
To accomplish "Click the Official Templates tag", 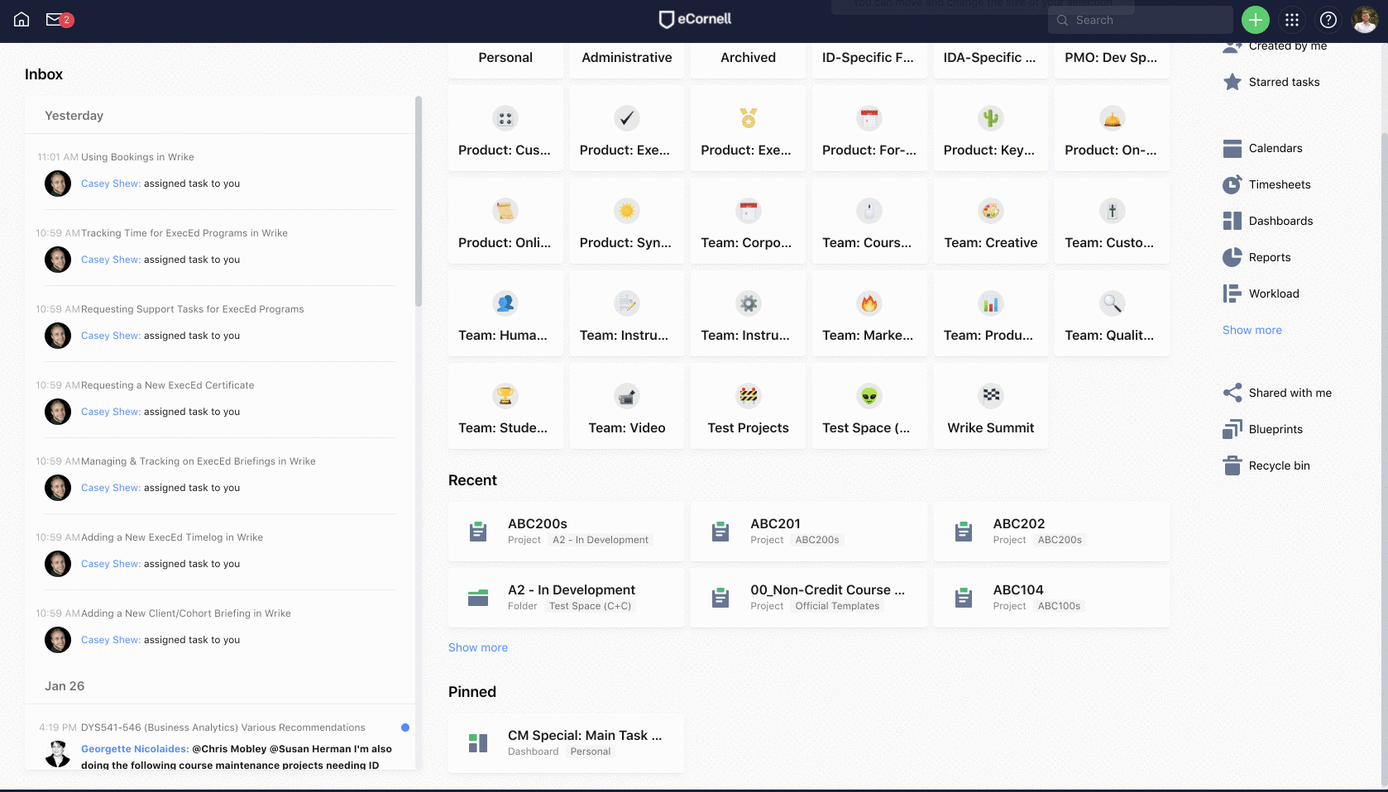I will 837,606.
